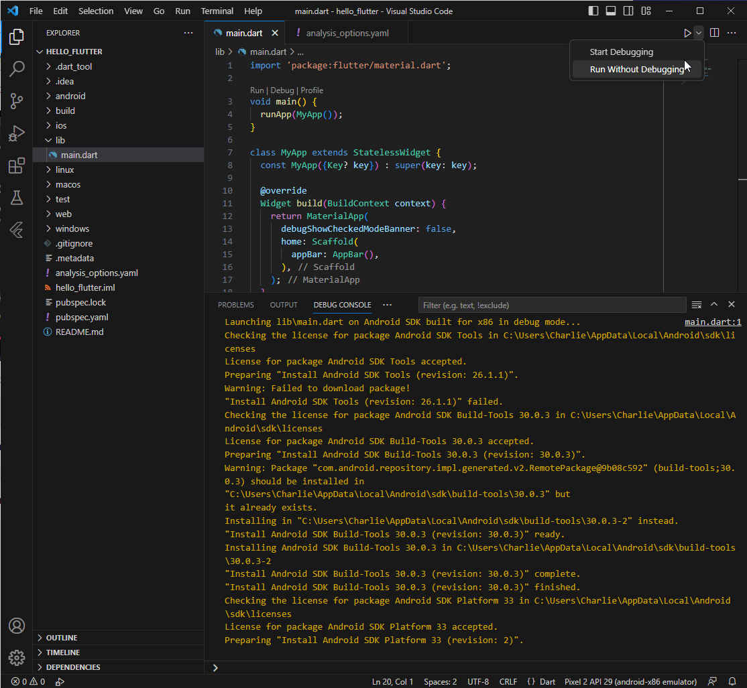Click UTF-8 encoding in status bar

click(478, 682)
